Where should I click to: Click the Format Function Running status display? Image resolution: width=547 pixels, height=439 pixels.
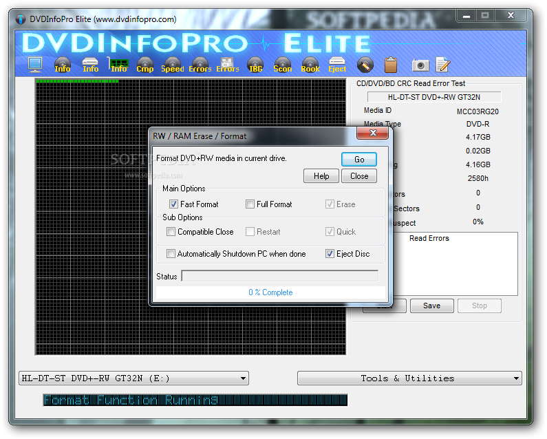pos(195,400)
